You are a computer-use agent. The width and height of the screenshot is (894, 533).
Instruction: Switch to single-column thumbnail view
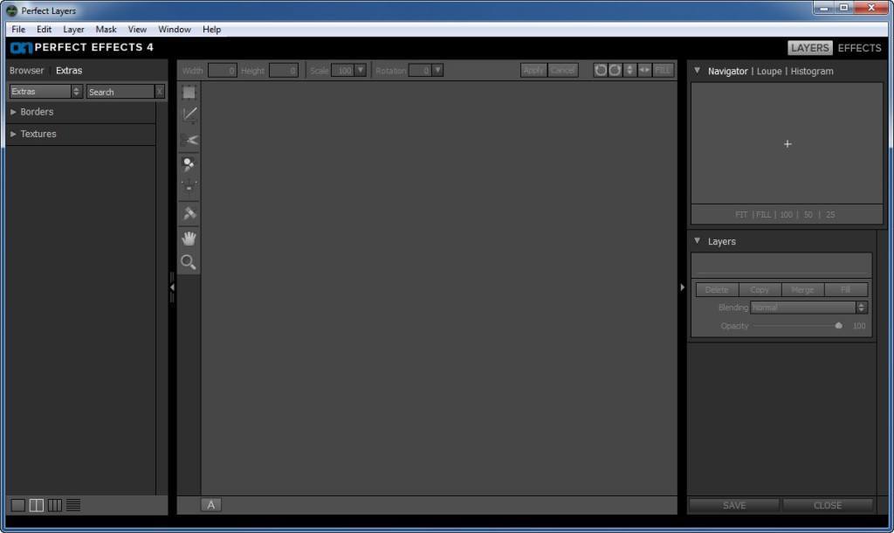(x=17, y=505)
